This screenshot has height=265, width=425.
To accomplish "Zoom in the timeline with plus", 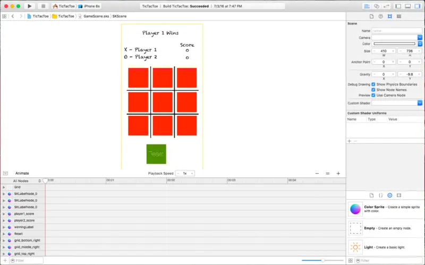I will [x=338, y=174].
